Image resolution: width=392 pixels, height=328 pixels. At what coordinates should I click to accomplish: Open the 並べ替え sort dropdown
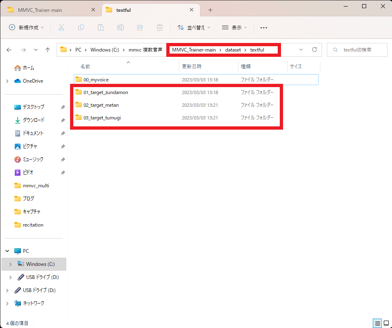(x=194, y=27)
